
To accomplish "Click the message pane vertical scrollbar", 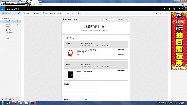I will click(x=170, y=44).
